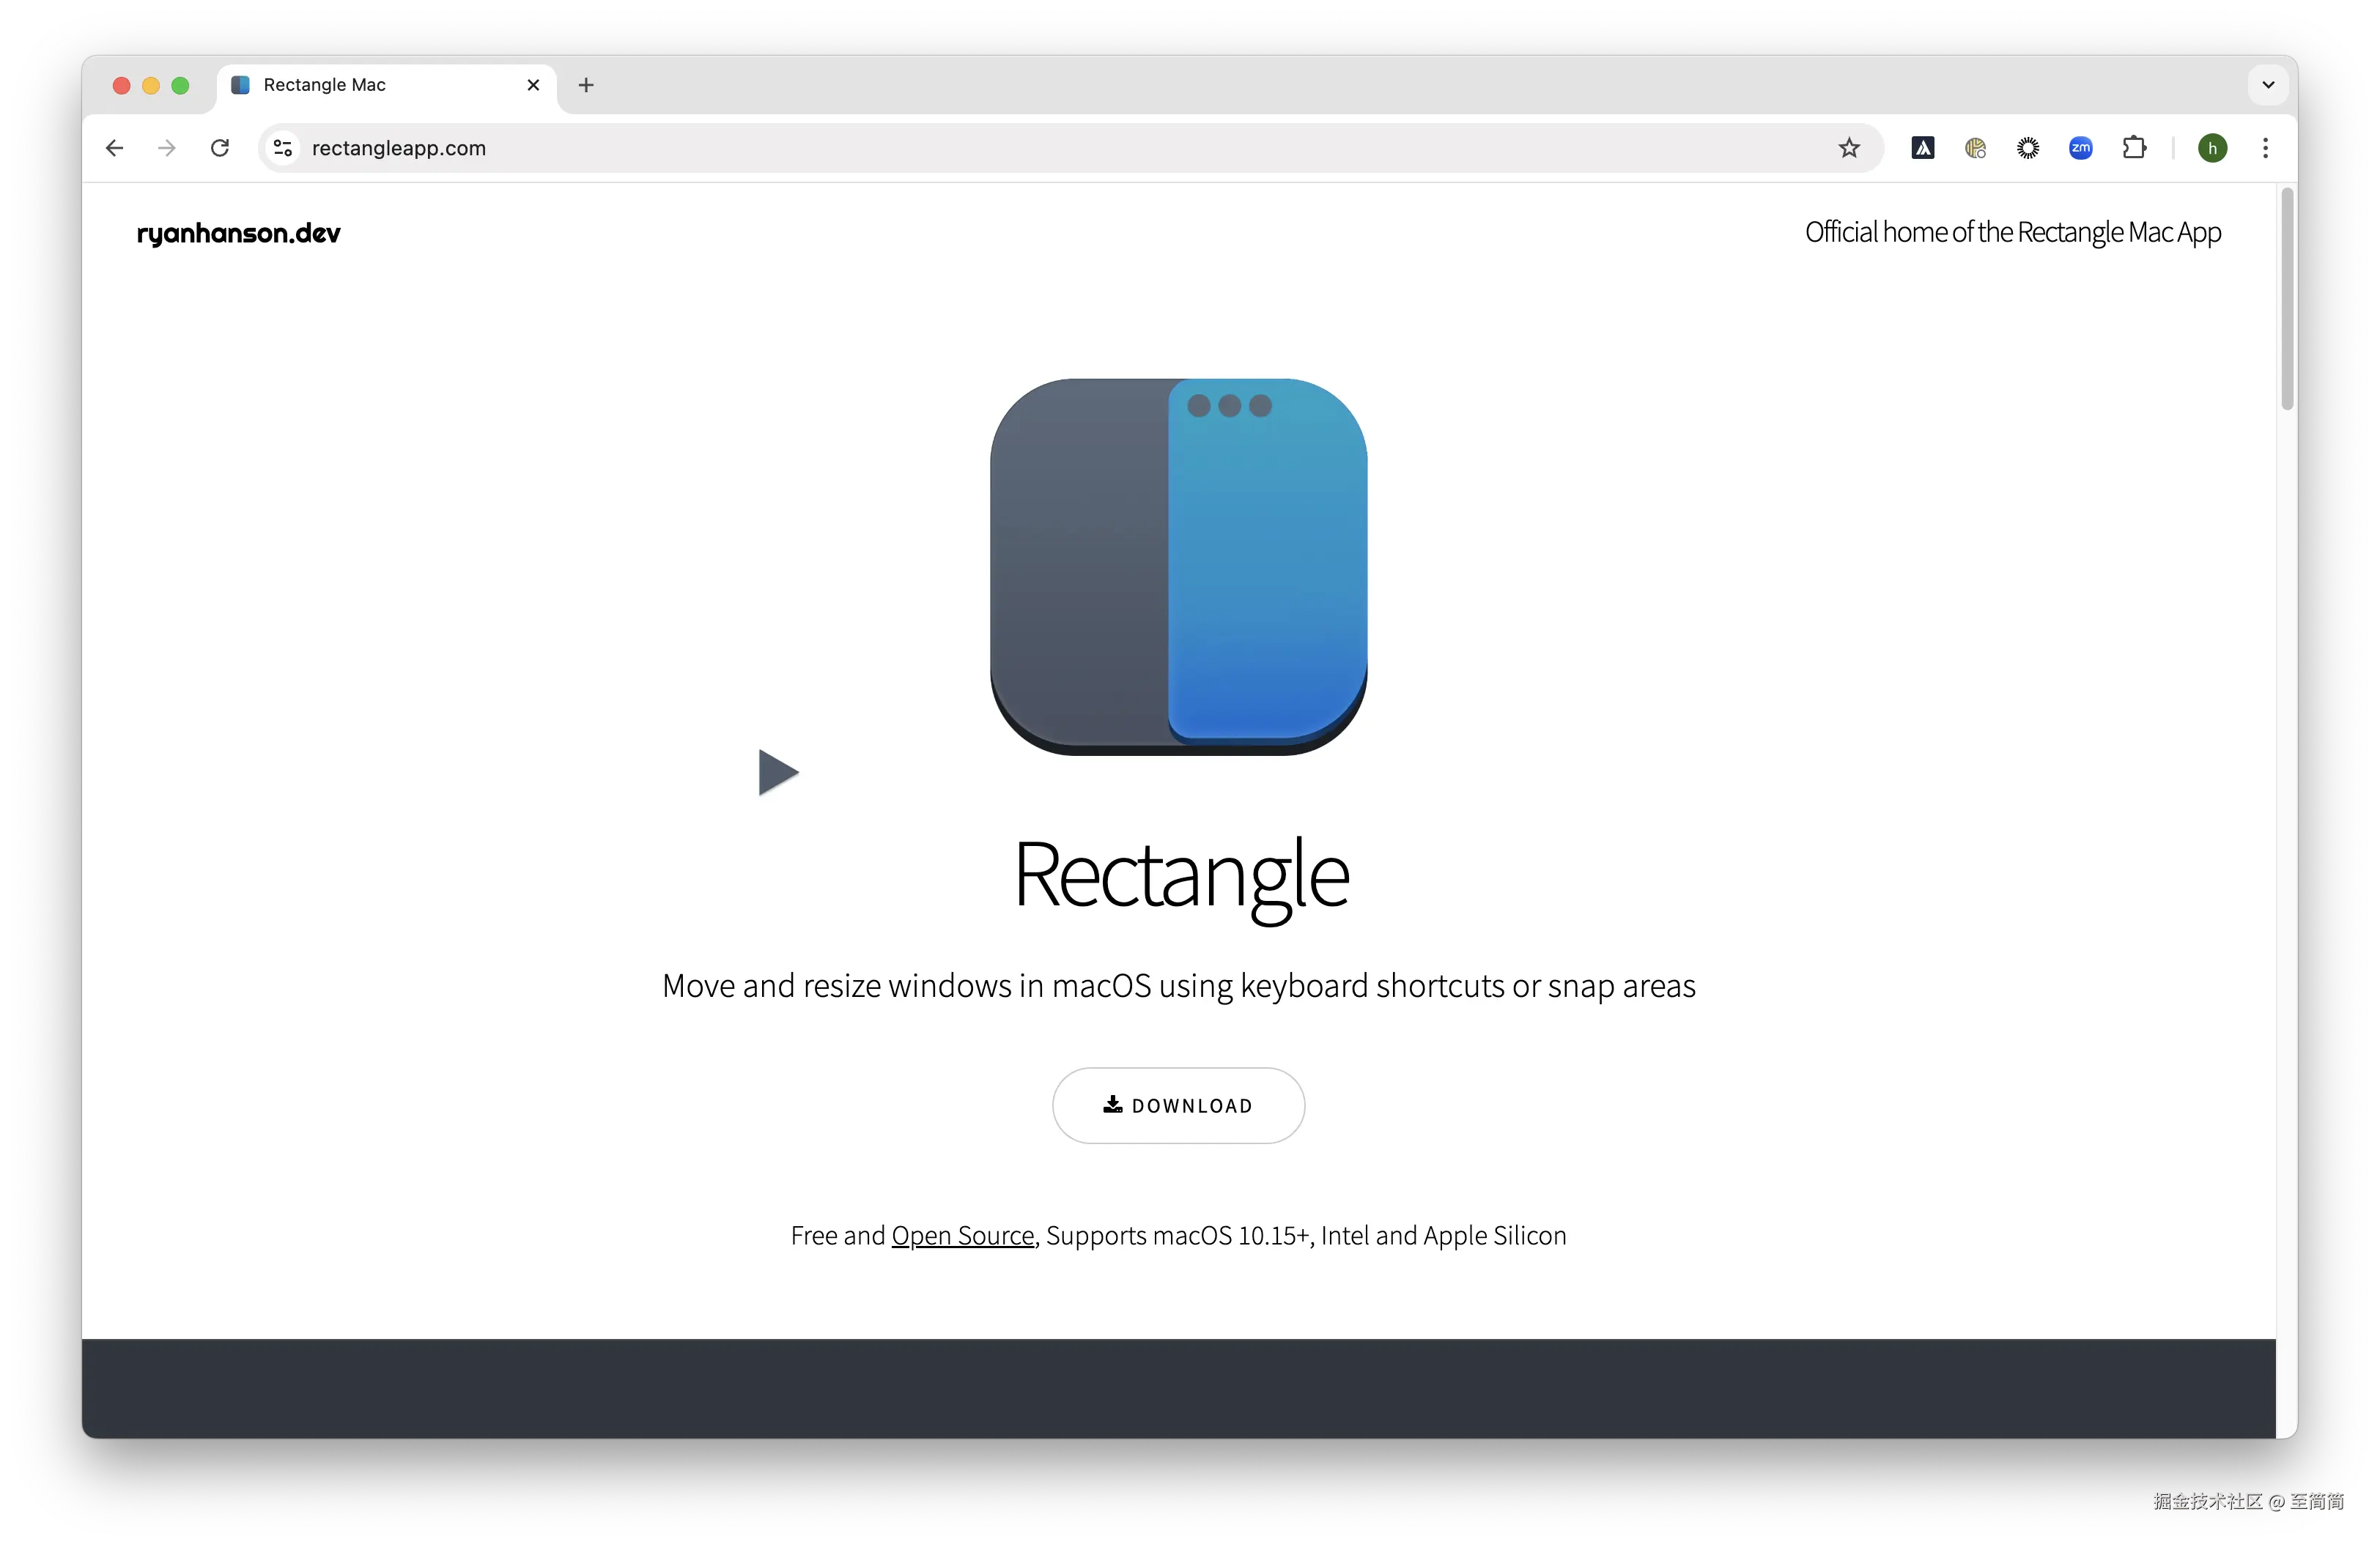
Task: Open the Extensions puzzle icon
Action: click(2134, 148)
